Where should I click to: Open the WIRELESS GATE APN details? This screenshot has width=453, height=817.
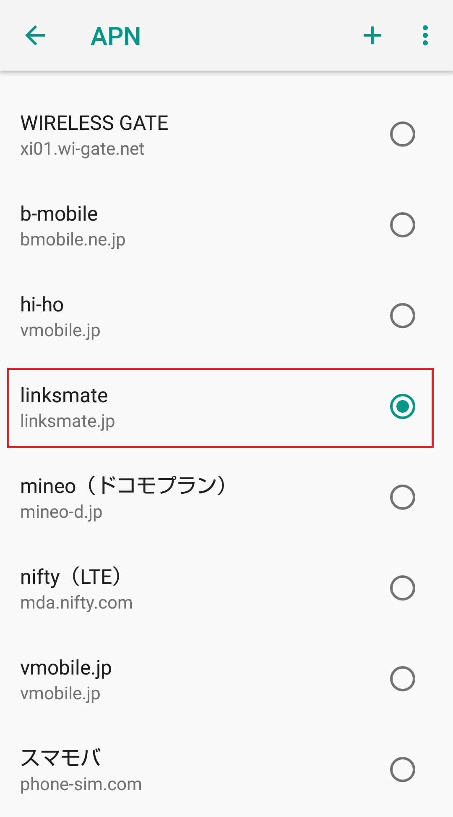(168, 134)
